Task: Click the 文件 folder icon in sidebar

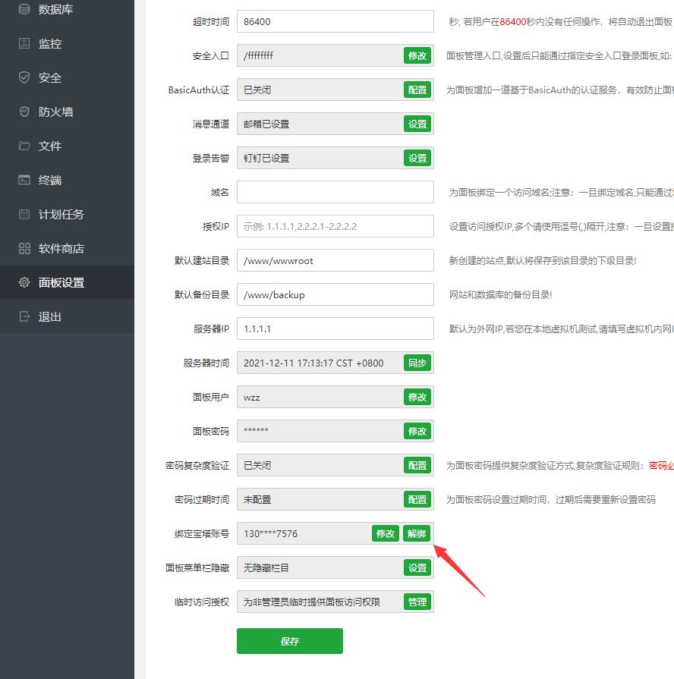Action: pyautogui.click(x=24, y=146)
